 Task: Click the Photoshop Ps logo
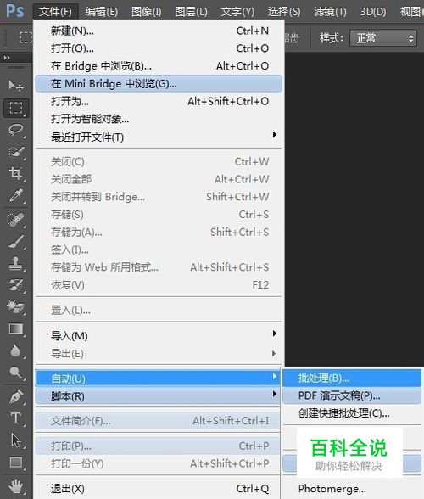(14, 11)
